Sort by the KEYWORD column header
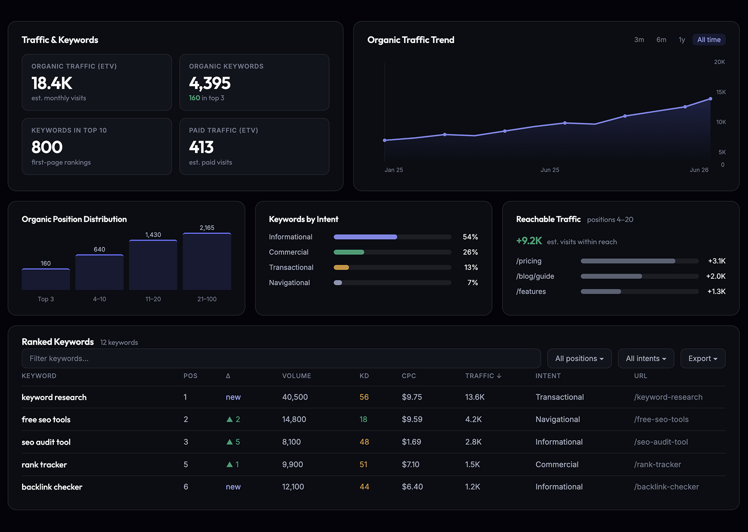This screenshot has width=748, height=532. click(39, 376)
